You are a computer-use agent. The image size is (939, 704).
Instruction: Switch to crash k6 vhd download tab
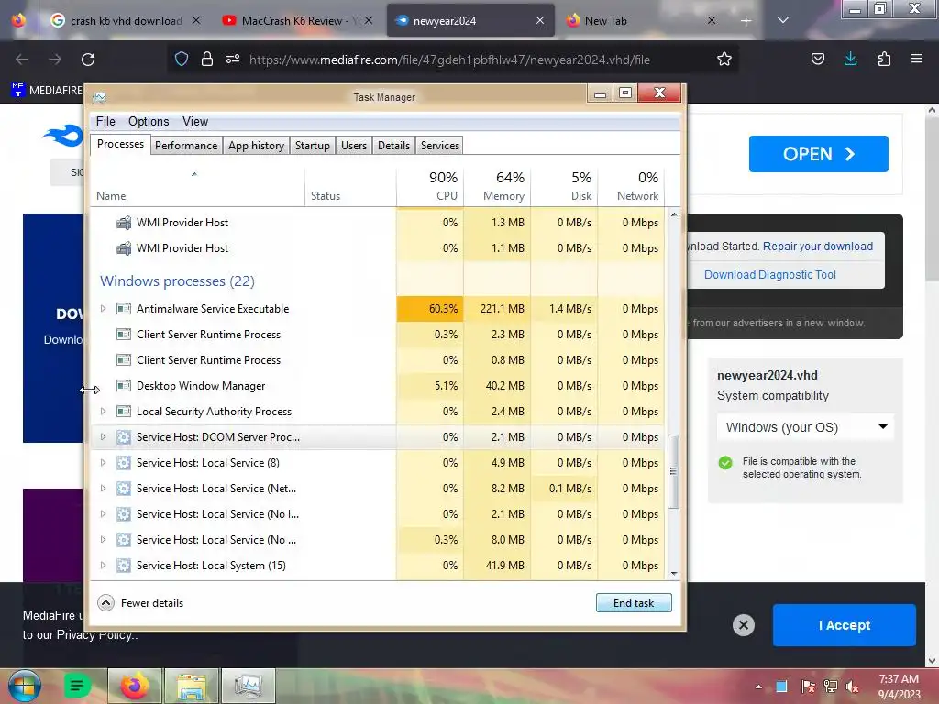(126, 21)
